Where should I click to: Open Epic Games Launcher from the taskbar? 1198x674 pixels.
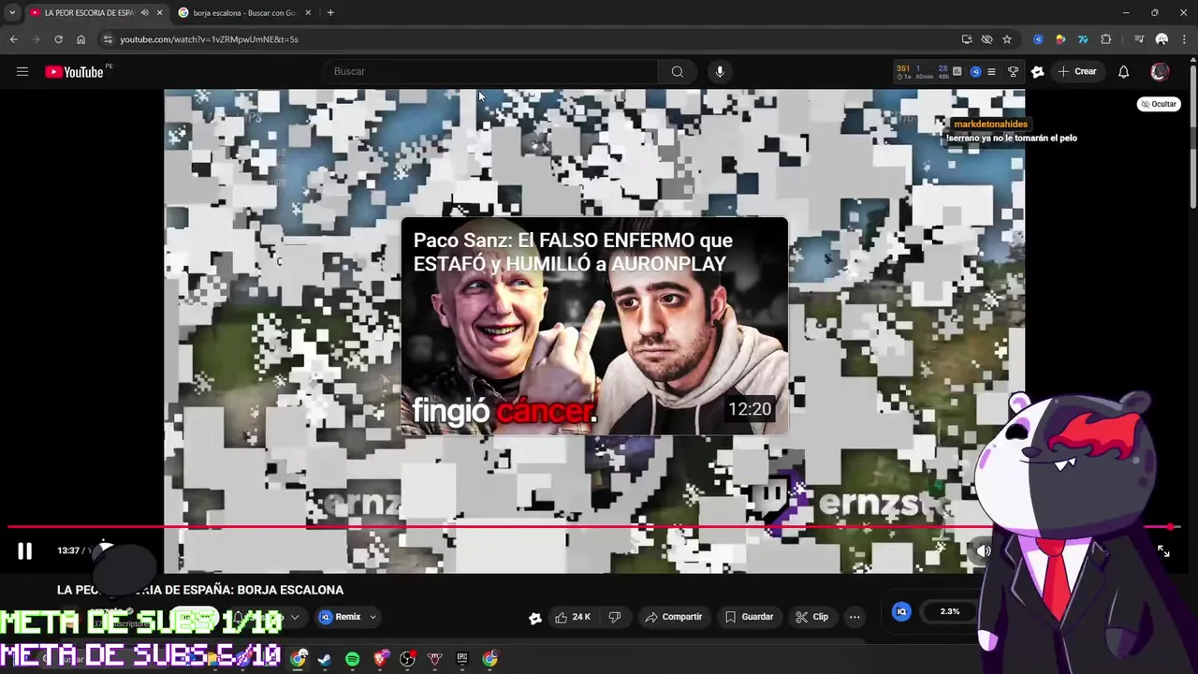pos(462,659)
